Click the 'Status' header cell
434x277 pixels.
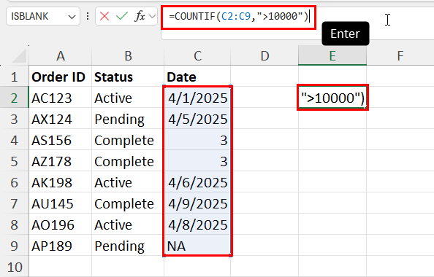[x=128, y=77]
